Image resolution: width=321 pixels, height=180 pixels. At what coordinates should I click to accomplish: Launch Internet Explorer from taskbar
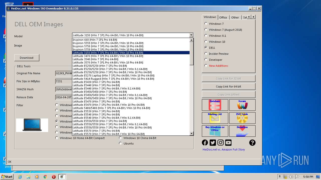pyautogui.click(x=20, y=177)
